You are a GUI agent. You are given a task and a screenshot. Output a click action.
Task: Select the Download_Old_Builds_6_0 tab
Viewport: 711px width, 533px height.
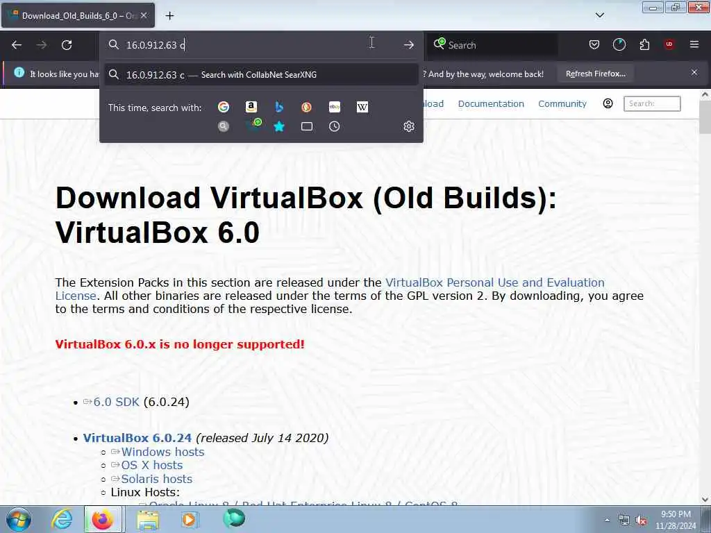tap(78, 15)
